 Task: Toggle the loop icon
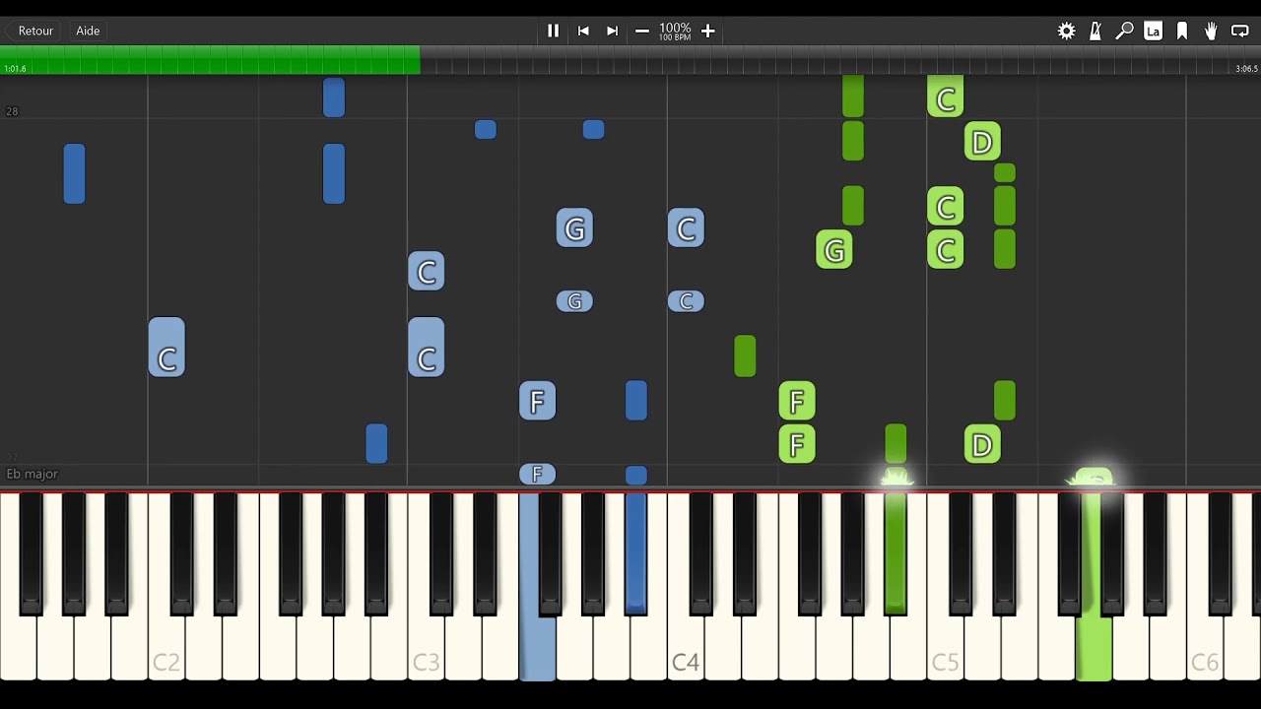click(x=1240, y=31)
